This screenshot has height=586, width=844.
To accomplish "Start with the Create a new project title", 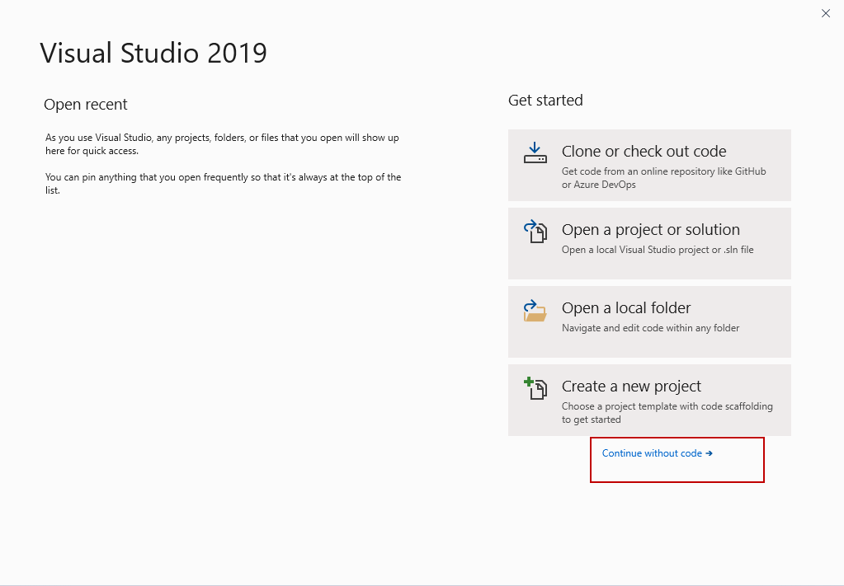I will [631, 387].
